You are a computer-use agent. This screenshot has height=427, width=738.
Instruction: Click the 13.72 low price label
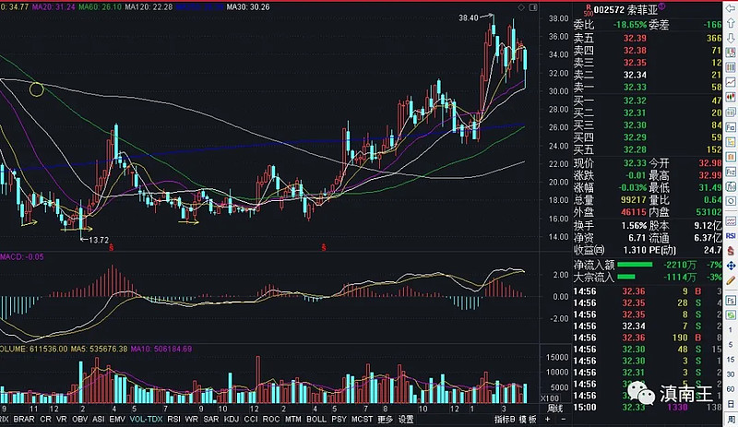99,240
